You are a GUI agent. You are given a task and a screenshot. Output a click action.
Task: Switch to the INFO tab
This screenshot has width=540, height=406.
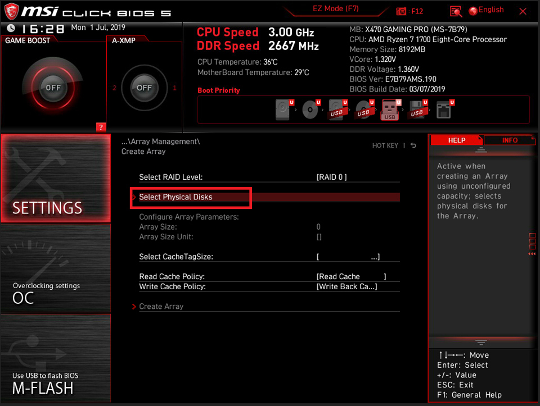[510, 140]
